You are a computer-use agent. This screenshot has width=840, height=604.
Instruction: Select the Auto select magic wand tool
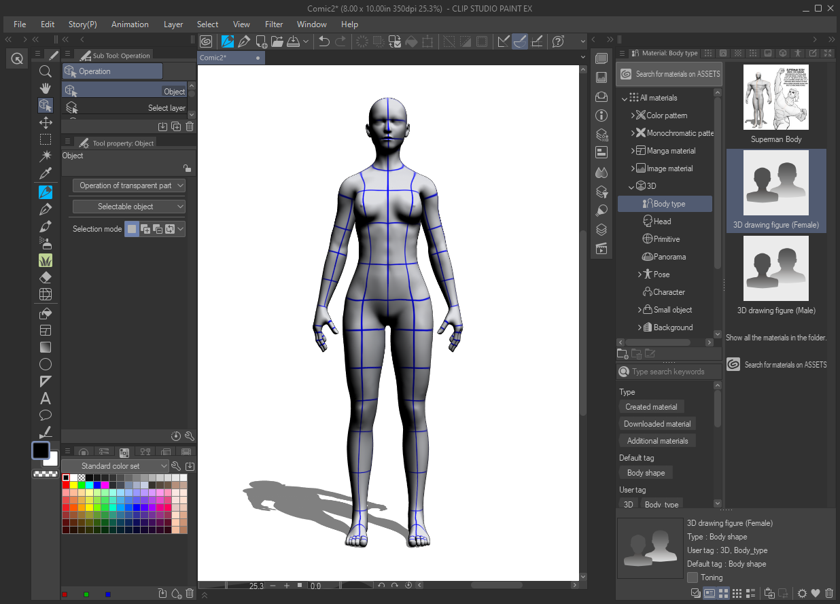point(46,156)
